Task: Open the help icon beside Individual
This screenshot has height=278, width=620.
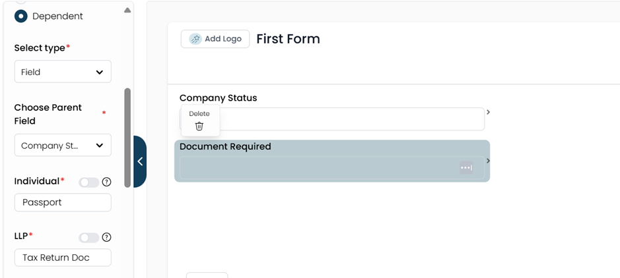Action: click(x=106, y=182)
